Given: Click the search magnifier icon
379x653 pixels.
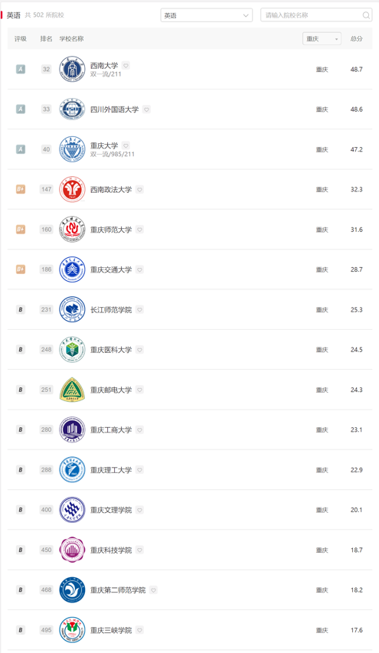Looking at the screenshot, I should tap(366, 15).
